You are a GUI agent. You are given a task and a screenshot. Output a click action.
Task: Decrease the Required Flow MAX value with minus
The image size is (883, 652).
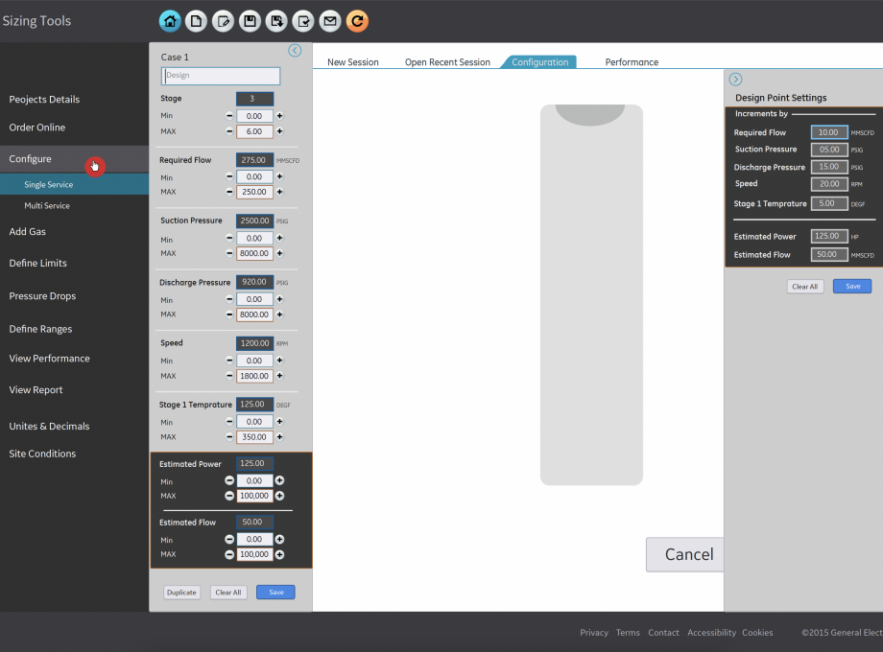point(229,192)
